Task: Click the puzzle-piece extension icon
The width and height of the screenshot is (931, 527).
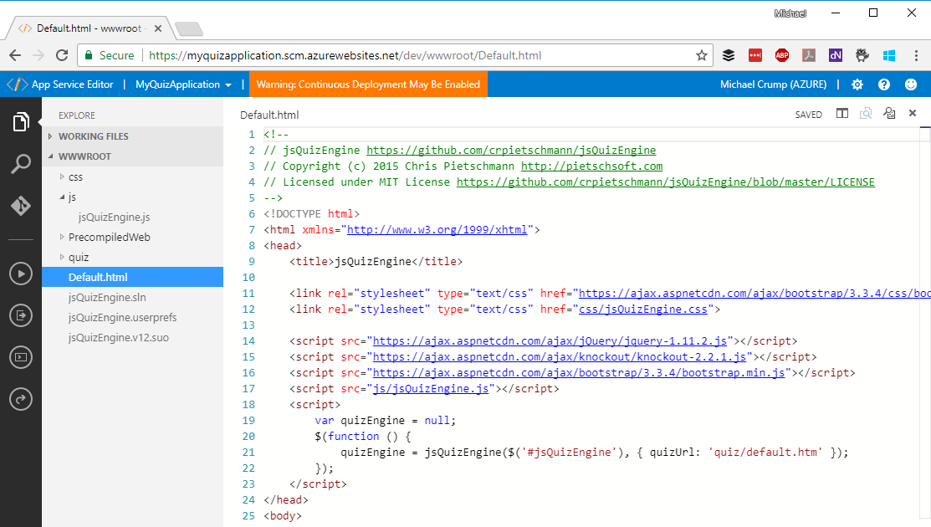Action: [x=862, y=55]
